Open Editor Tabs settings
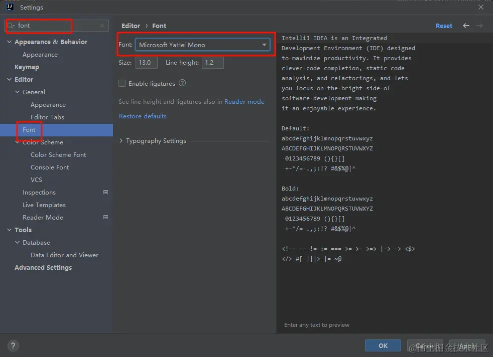The height and width of the screenshot is (357, 493). pos(47,117)
